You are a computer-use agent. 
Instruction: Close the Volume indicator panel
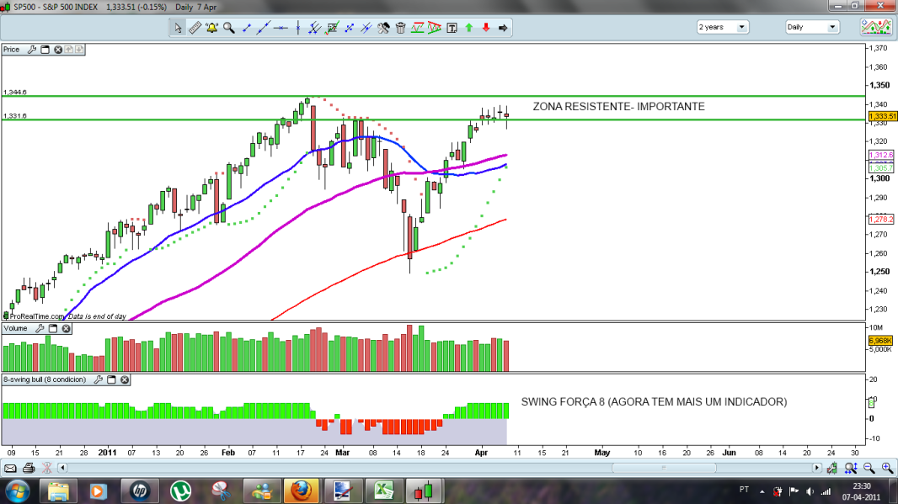[66, 328]
